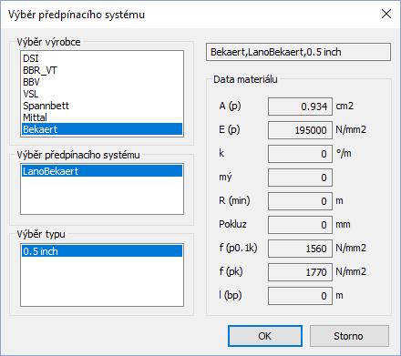
Task: Click the f (p0.1k) value field
Action: 300,249
